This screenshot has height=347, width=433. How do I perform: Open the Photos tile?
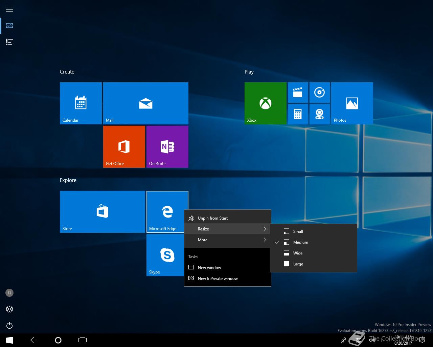(352, 103)
